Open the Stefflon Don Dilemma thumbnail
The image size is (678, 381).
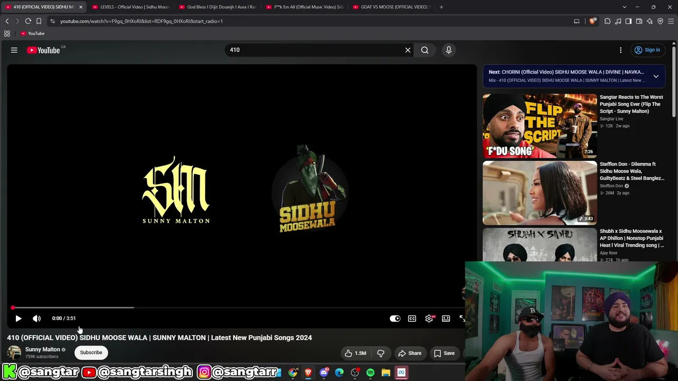pyautogui.click(x=540, y=193)
